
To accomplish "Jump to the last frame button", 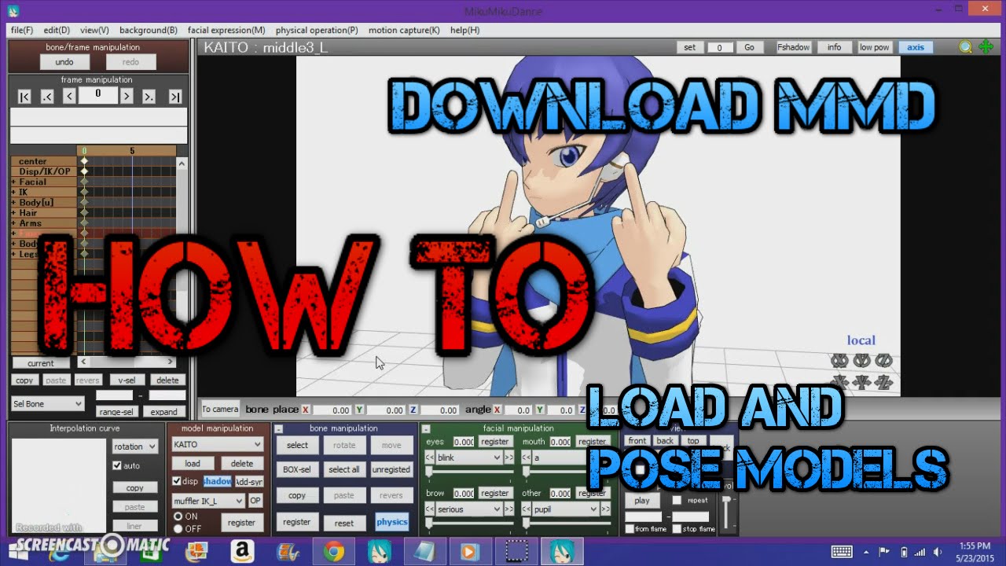I will coord(175,96).
